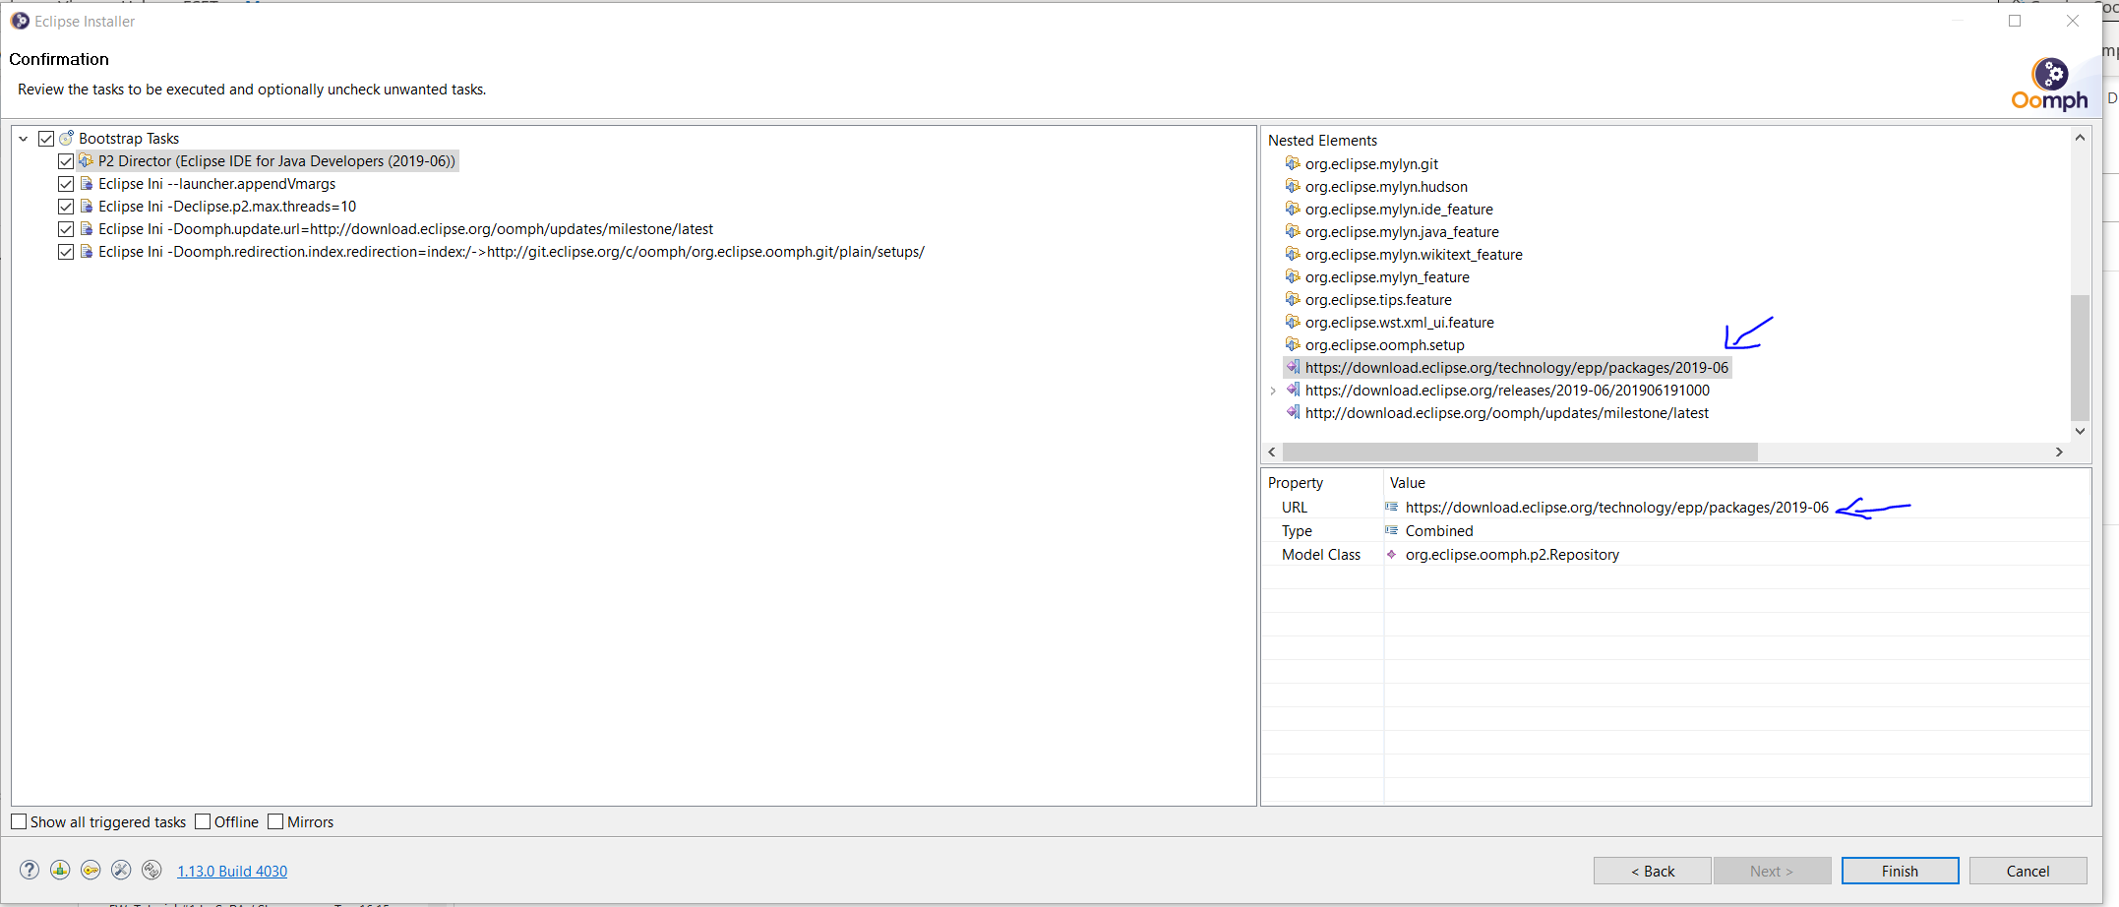Open network proxy settings icon

(x=60, y=870)
